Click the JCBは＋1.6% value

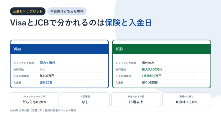[186, 102]
